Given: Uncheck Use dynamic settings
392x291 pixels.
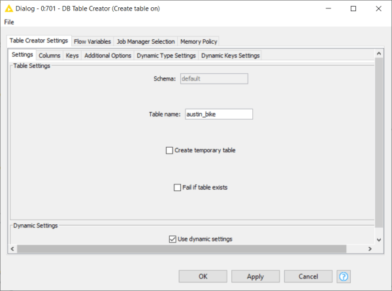Looking at the screenshot, I should pos(172,239).
